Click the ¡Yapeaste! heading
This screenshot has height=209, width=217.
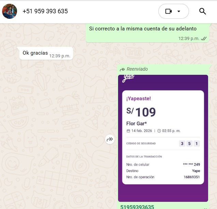139,99
